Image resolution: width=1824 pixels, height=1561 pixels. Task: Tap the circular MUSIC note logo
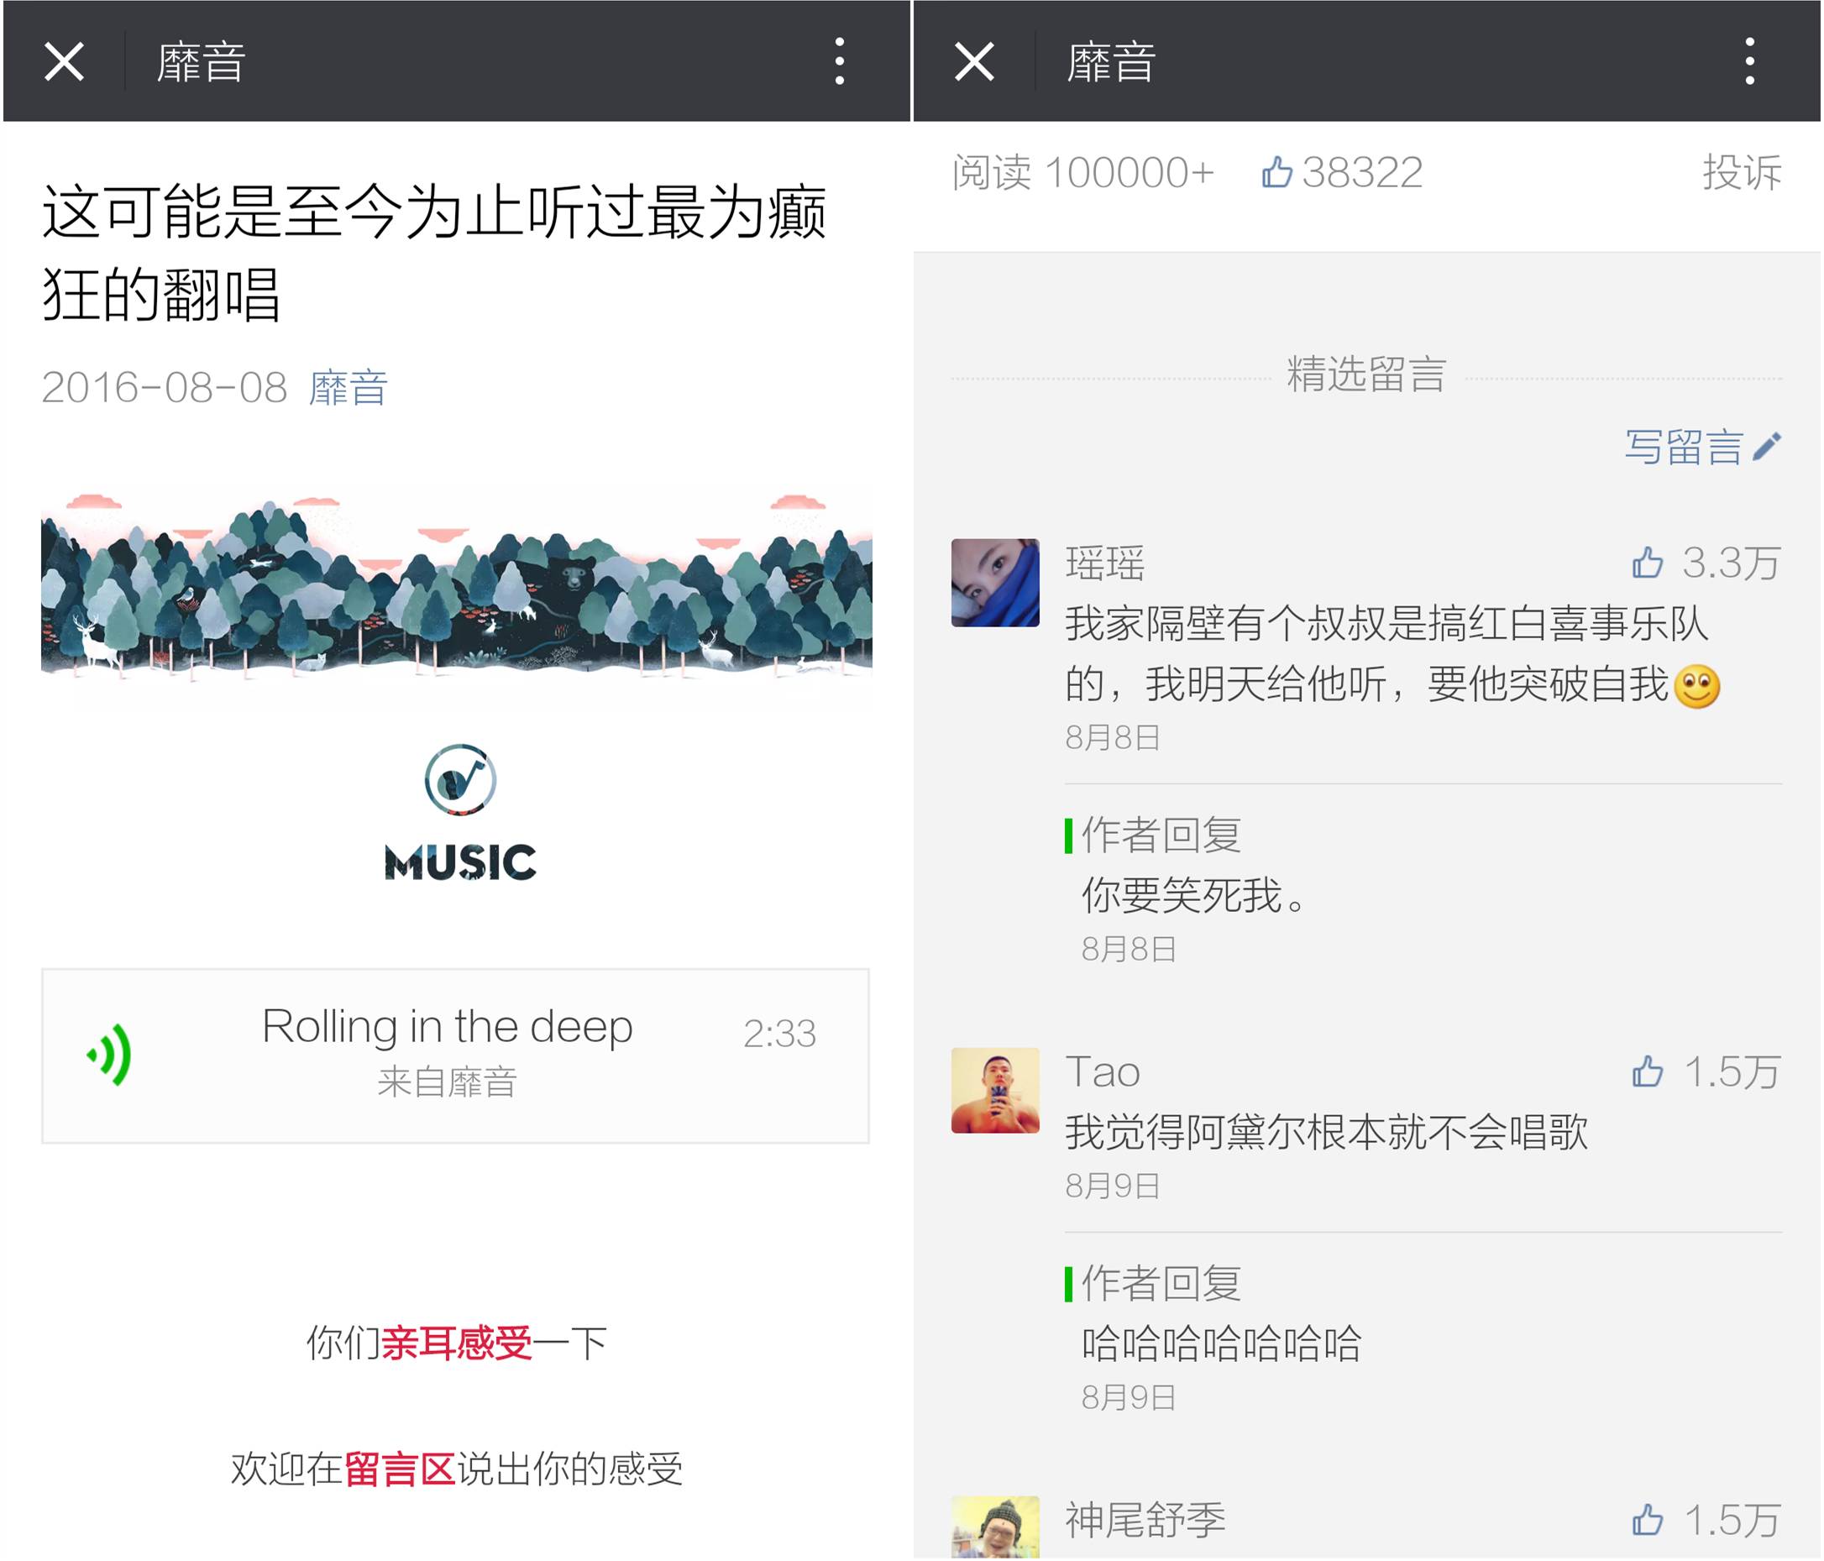[x=460, y=780]
